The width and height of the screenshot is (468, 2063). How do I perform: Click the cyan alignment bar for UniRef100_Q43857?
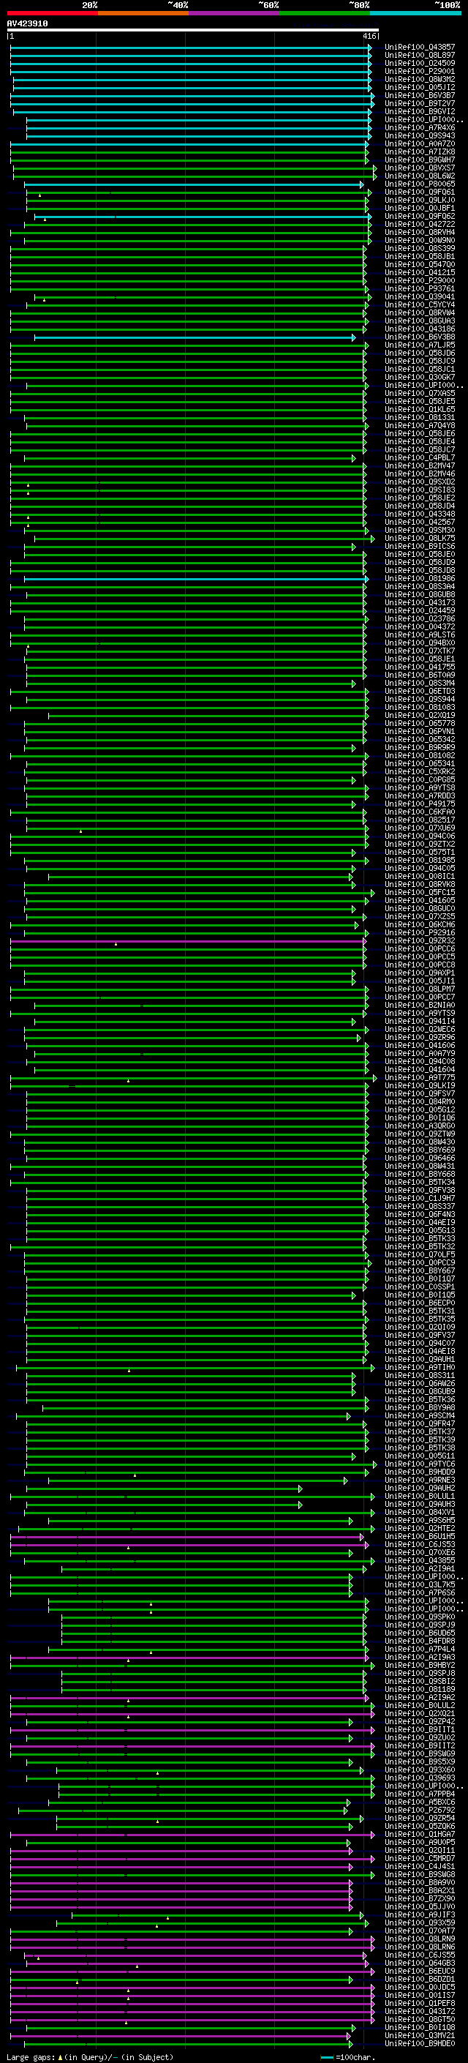click(x=190, y=48)
